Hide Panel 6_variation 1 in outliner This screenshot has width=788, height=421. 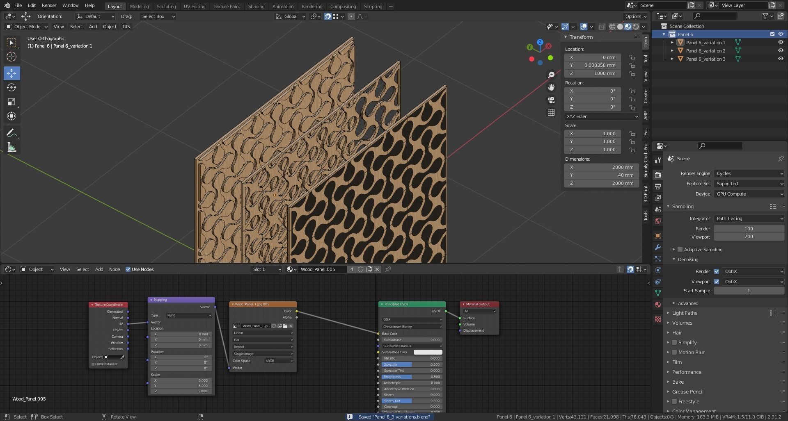781,43
